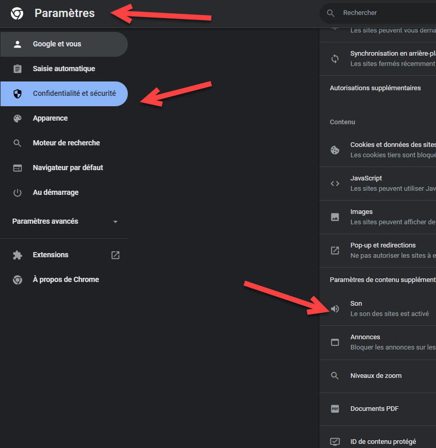Open Google et vous section
Screen dimensions: 436x448
click(57, 44)
